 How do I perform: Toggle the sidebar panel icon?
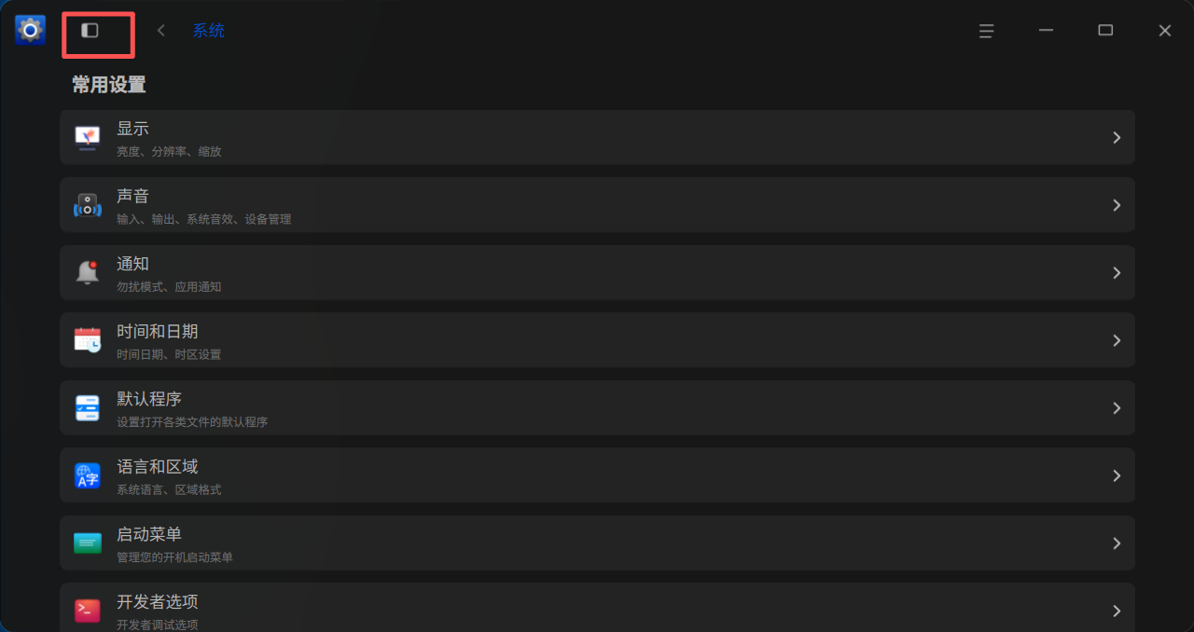(x=90, y=31)
